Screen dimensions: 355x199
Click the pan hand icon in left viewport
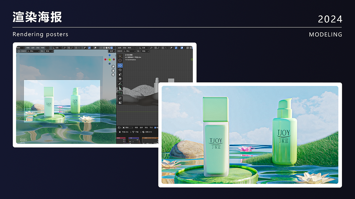(113, 71)
